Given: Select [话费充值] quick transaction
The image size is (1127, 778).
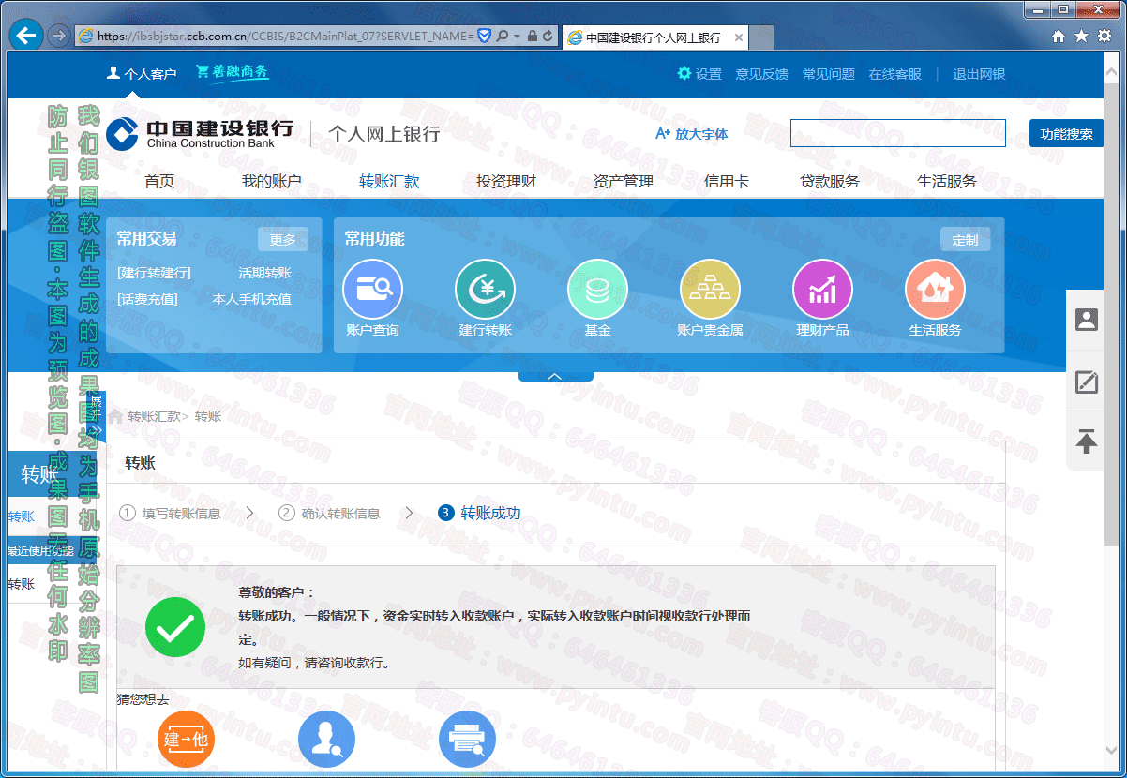Looking at the screenshot, I should coord(148,300).
